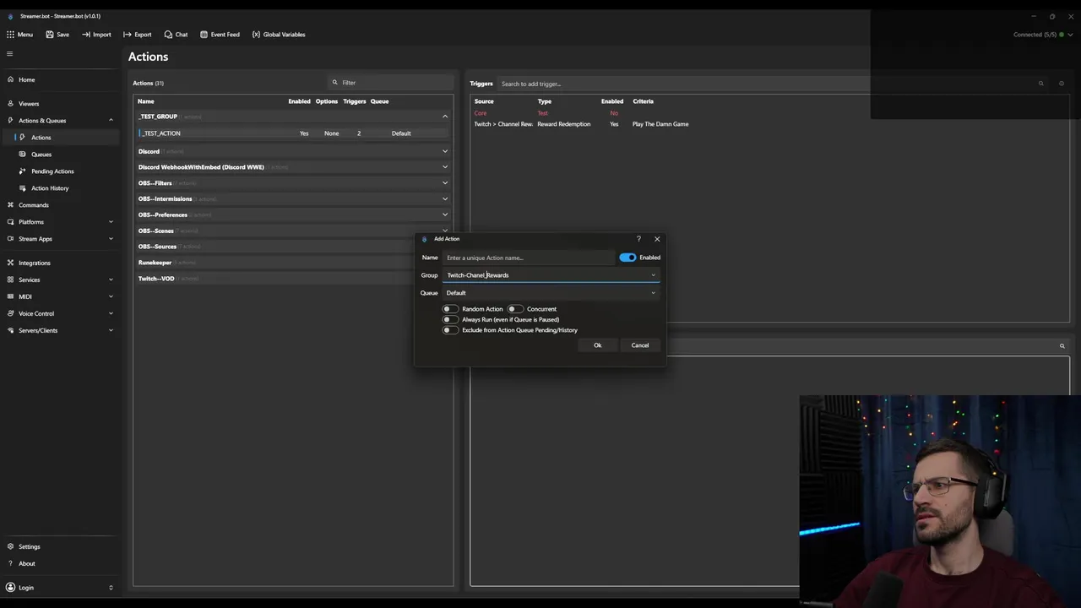This screenshot has height=608, width=1081.
Task: Open Viewers in sidebar
Action: pyautogui.click(x=29, y=104)
